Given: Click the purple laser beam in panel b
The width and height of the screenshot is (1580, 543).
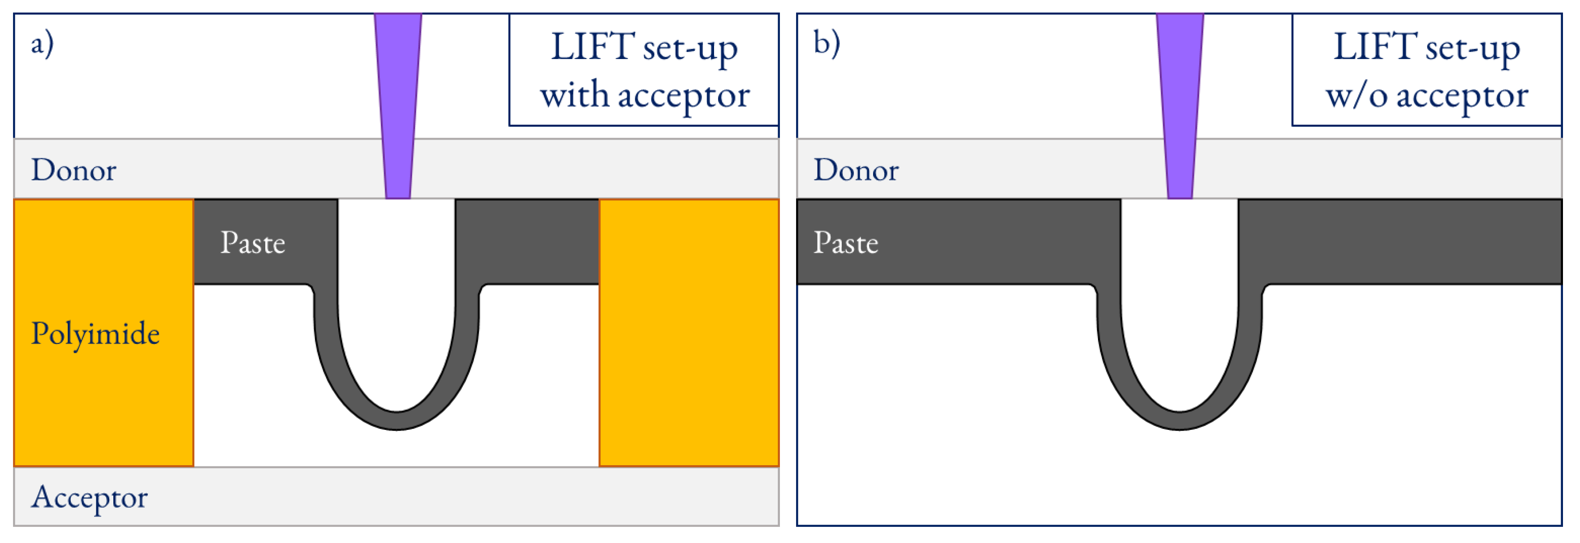Looking at the screenshot, I should pos(1180,104).
